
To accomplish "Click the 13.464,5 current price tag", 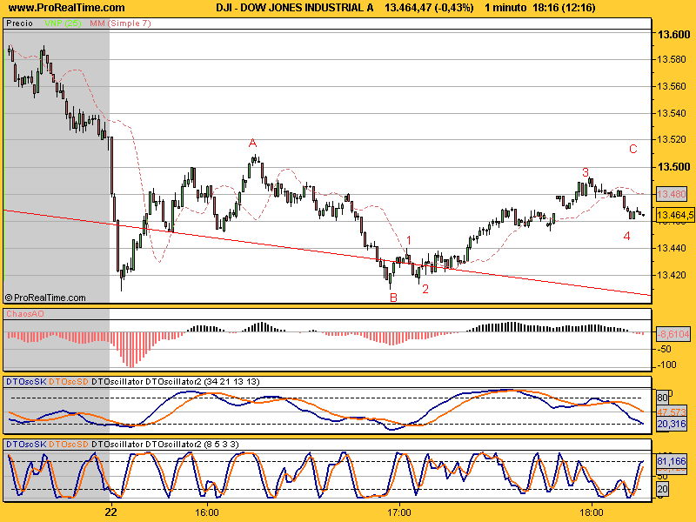I will 675,215.
